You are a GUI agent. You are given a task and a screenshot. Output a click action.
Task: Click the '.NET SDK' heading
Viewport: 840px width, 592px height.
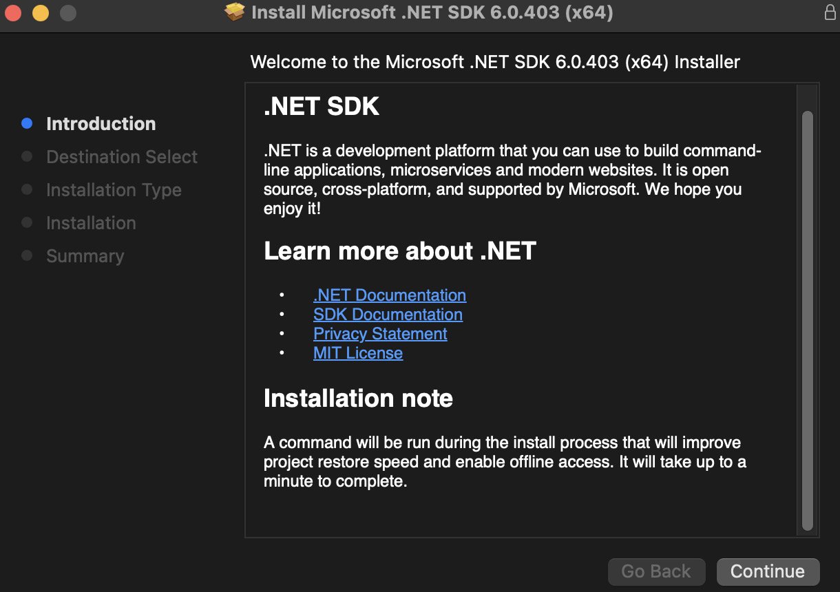[322, 107]
